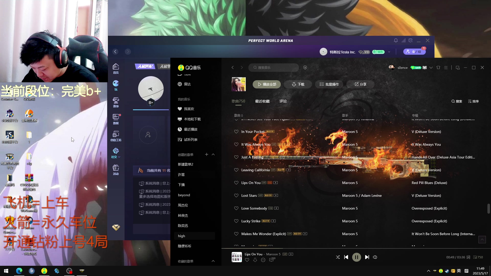Open more options for the playing song
491x276 pixels.
[x=263, y=260]
